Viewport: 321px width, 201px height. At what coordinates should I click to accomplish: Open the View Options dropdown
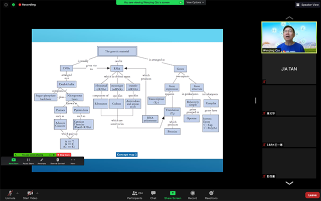pos(194,2)
